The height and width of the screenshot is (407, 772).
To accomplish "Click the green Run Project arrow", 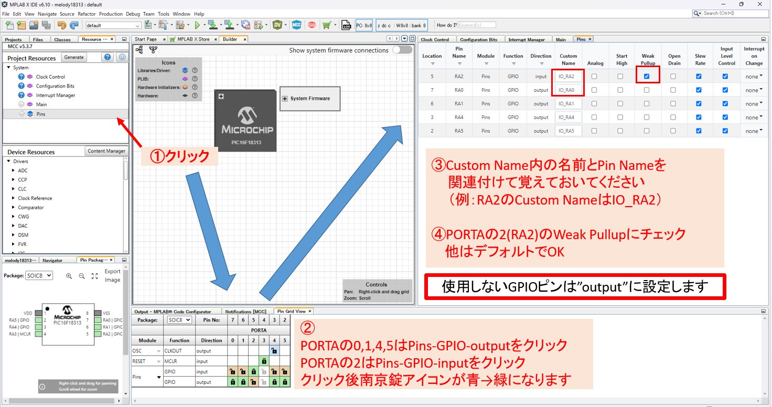I will tap(197, 25).
